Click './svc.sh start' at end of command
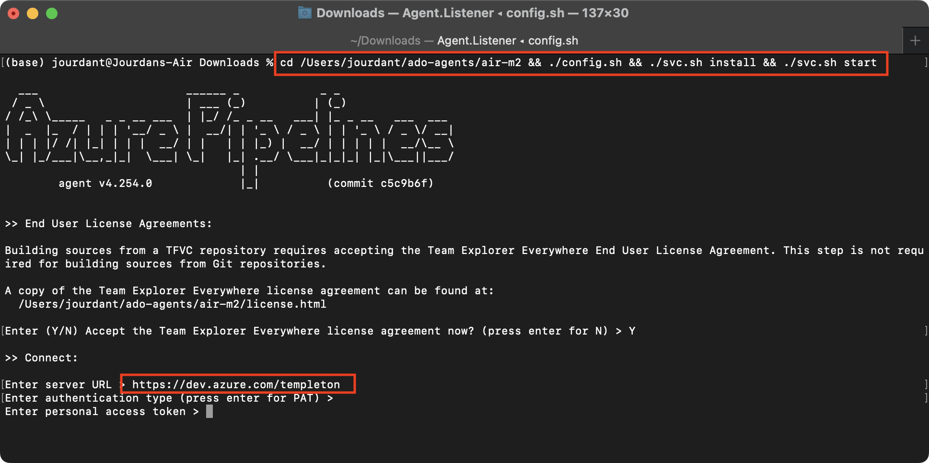The width and height of the screenshot is (929, 463). click(x=830, y=63)
